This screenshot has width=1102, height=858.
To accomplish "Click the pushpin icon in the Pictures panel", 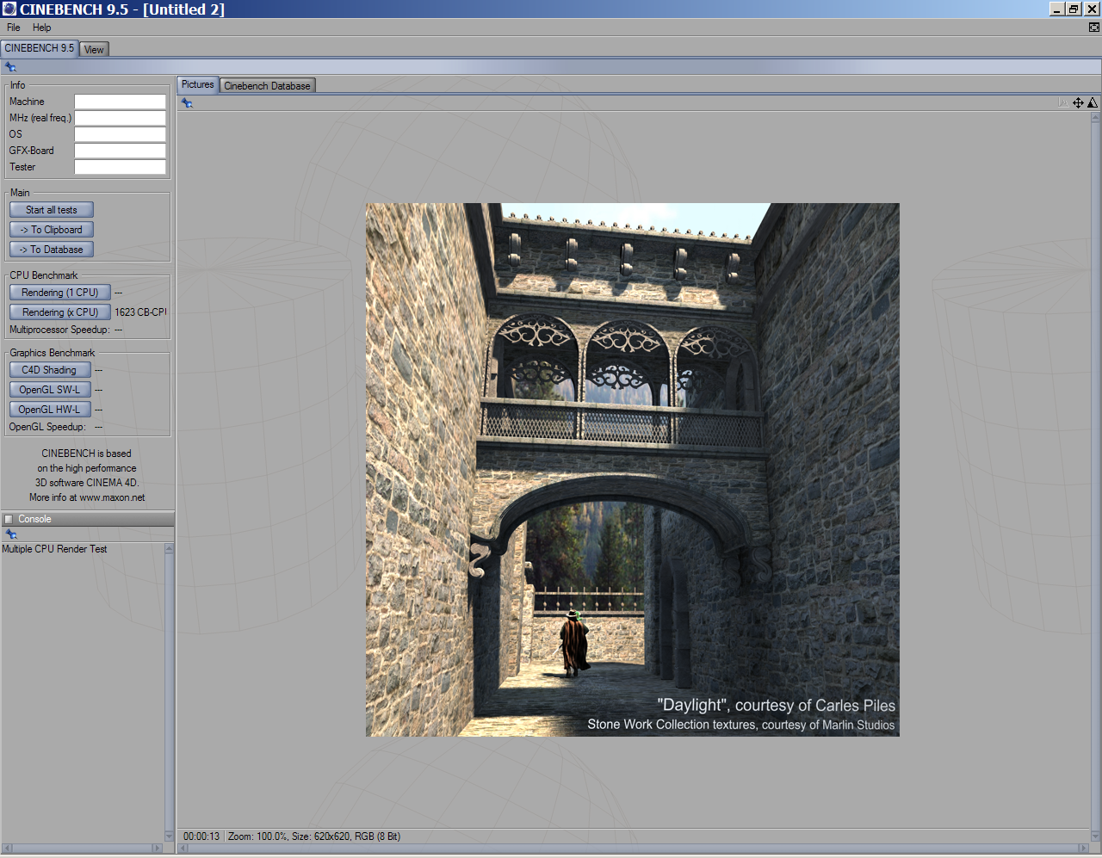I will (187, 103).
